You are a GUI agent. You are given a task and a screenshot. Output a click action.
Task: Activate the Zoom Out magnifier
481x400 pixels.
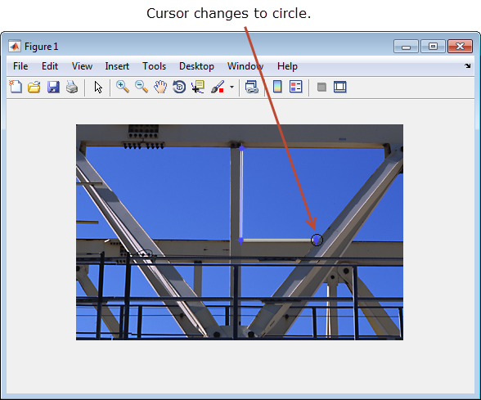(142, 87)
